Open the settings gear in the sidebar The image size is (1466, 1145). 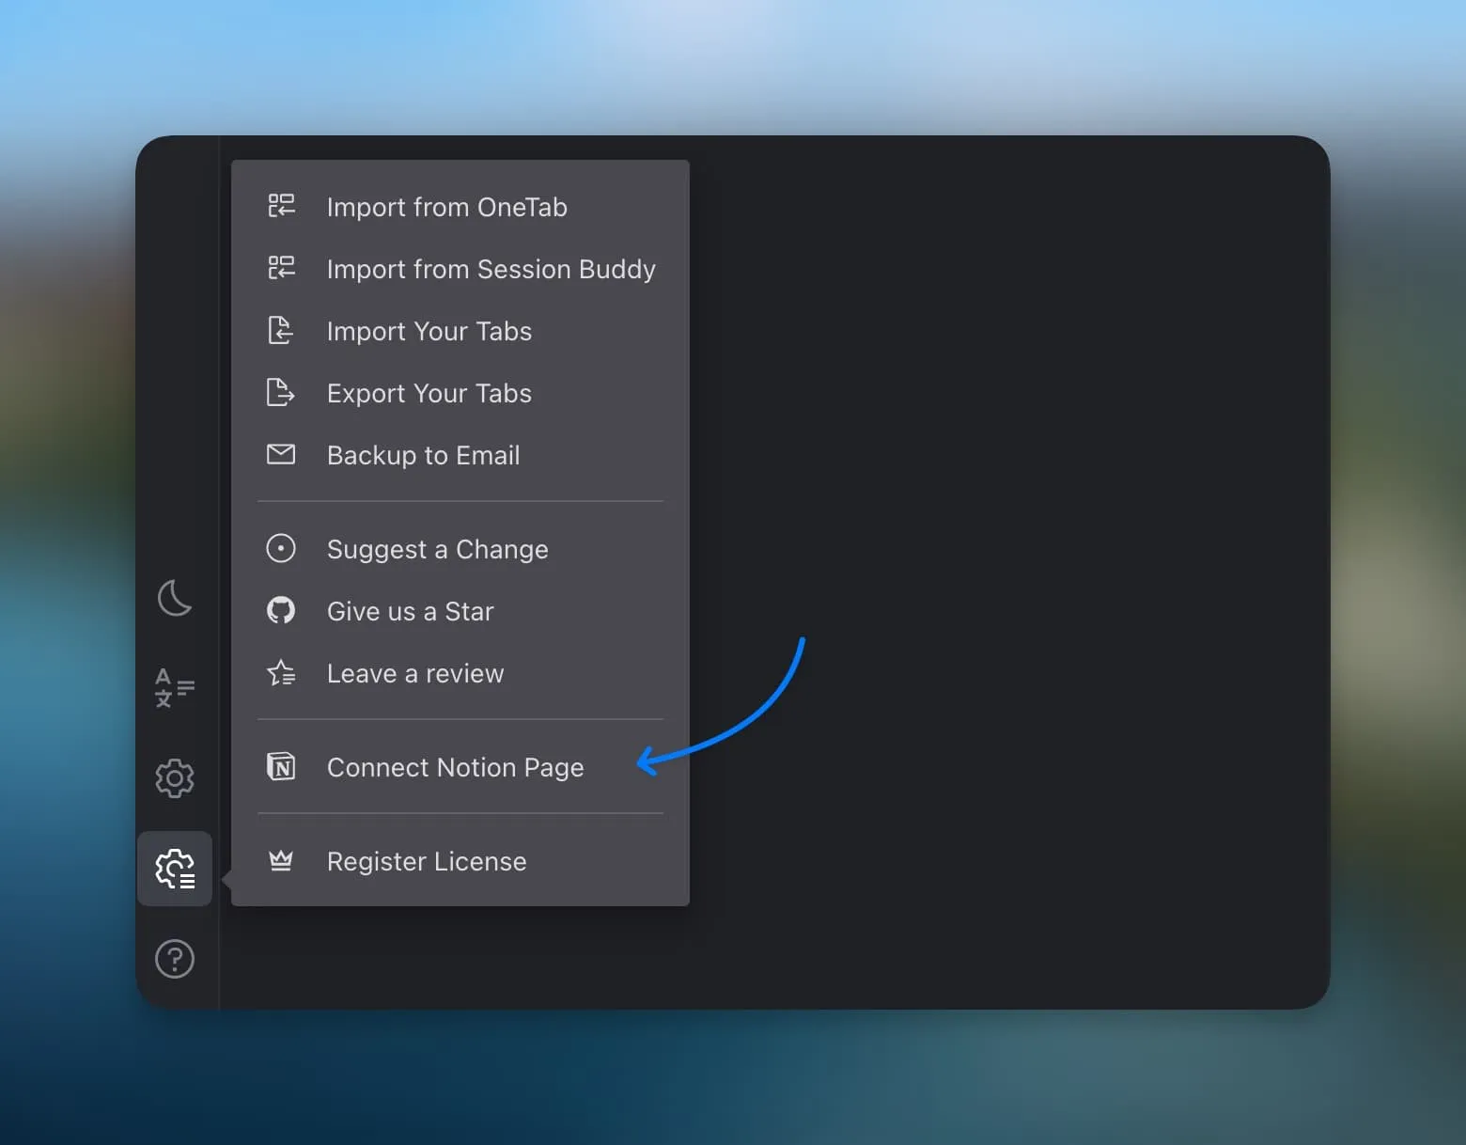175,778
